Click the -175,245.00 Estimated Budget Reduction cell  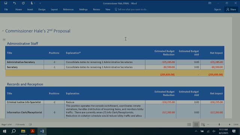coord(161,62)
